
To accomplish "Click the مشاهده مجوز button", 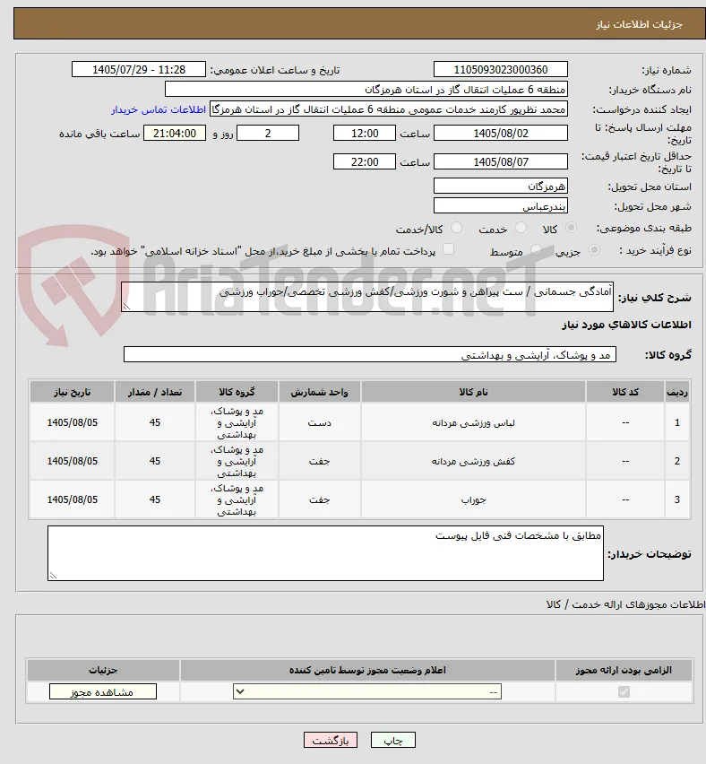I will pos(103,692).
